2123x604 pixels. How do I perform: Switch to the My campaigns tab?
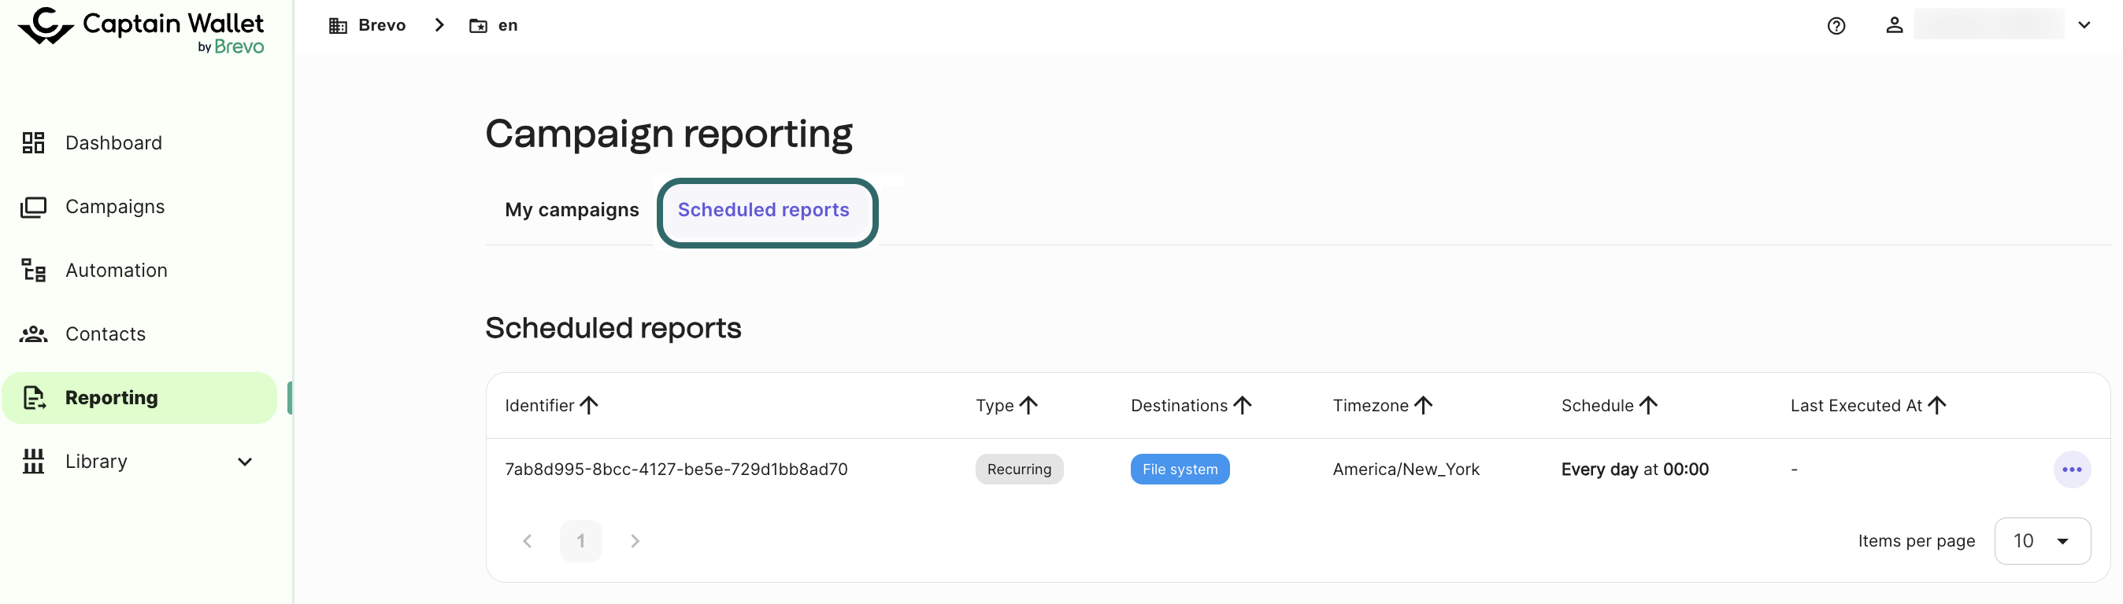click(x=571, y=210)
